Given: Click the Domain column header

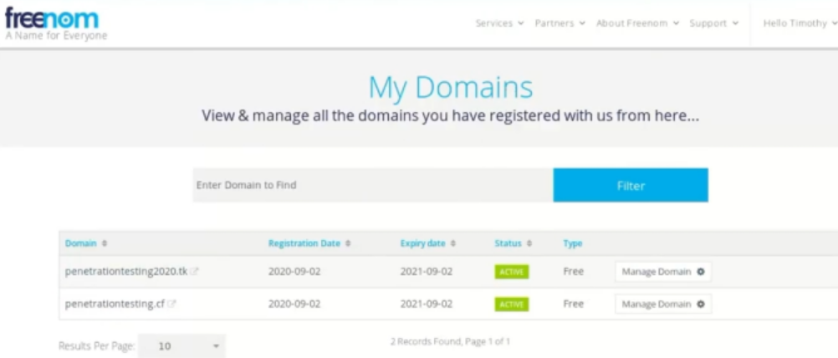Looking at the screenshot, I should pyautogui.click(x=80, y=243).
